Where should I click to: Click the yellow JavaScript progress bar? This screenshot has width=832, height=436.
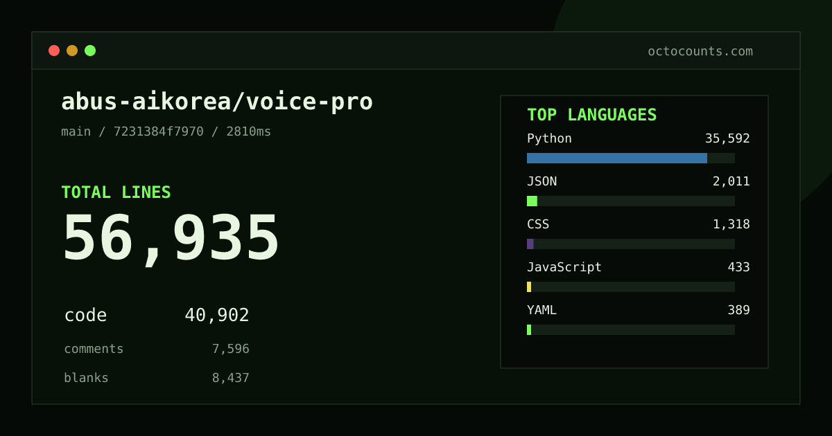coord(529,287)
